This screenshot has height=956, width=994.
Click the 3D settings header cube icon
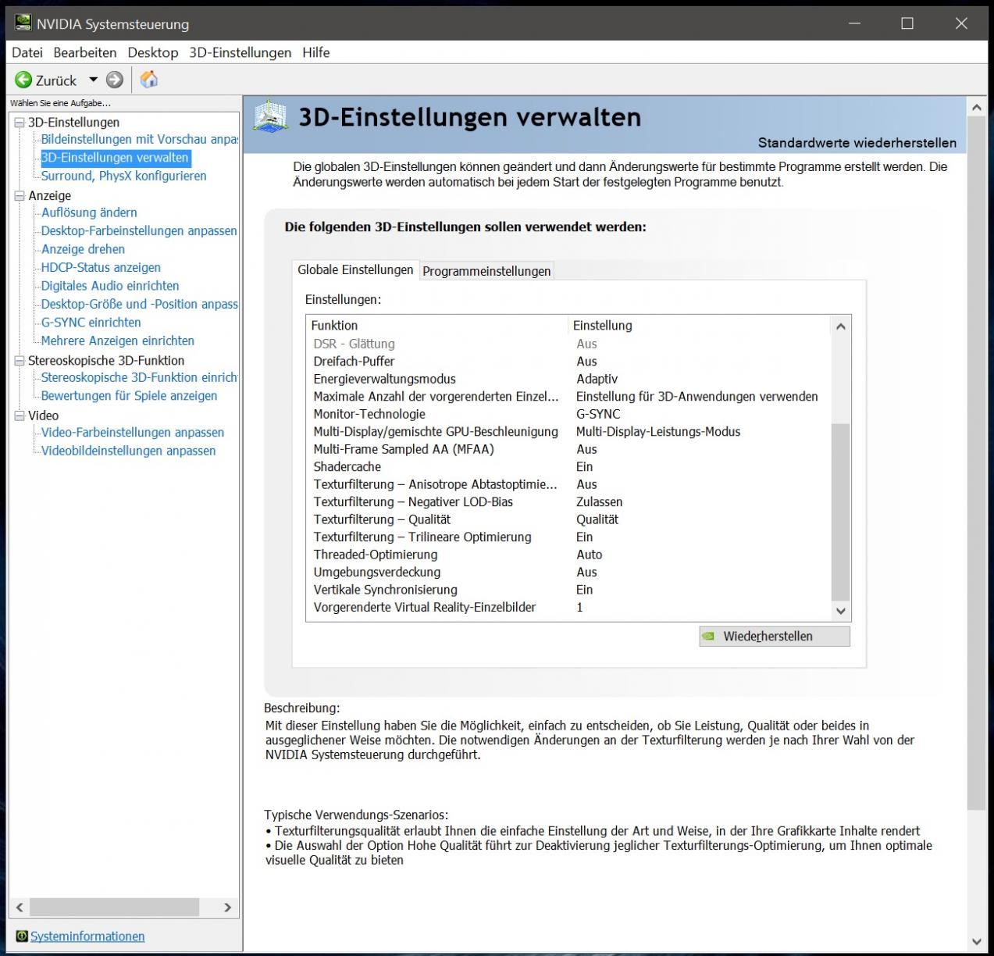pos(271,117)
